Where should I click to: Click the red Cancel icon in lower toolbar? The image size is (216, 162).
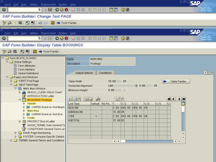click(66, 38)
